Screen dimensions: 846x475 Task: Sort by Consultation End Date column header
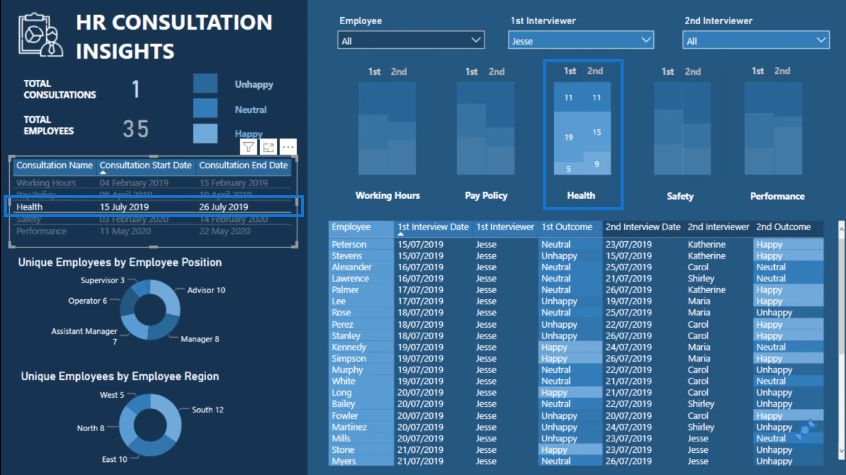[x=243, y=165]
